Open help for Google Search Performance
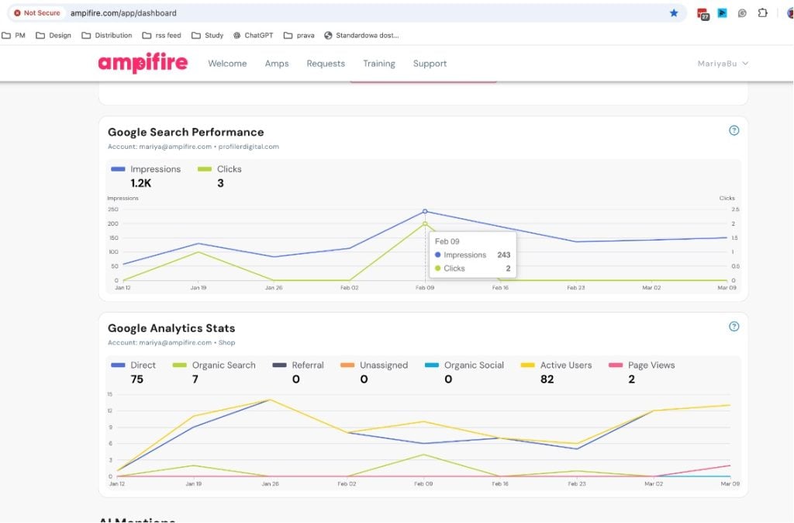794x523 pixels. (x=734, y=130)
